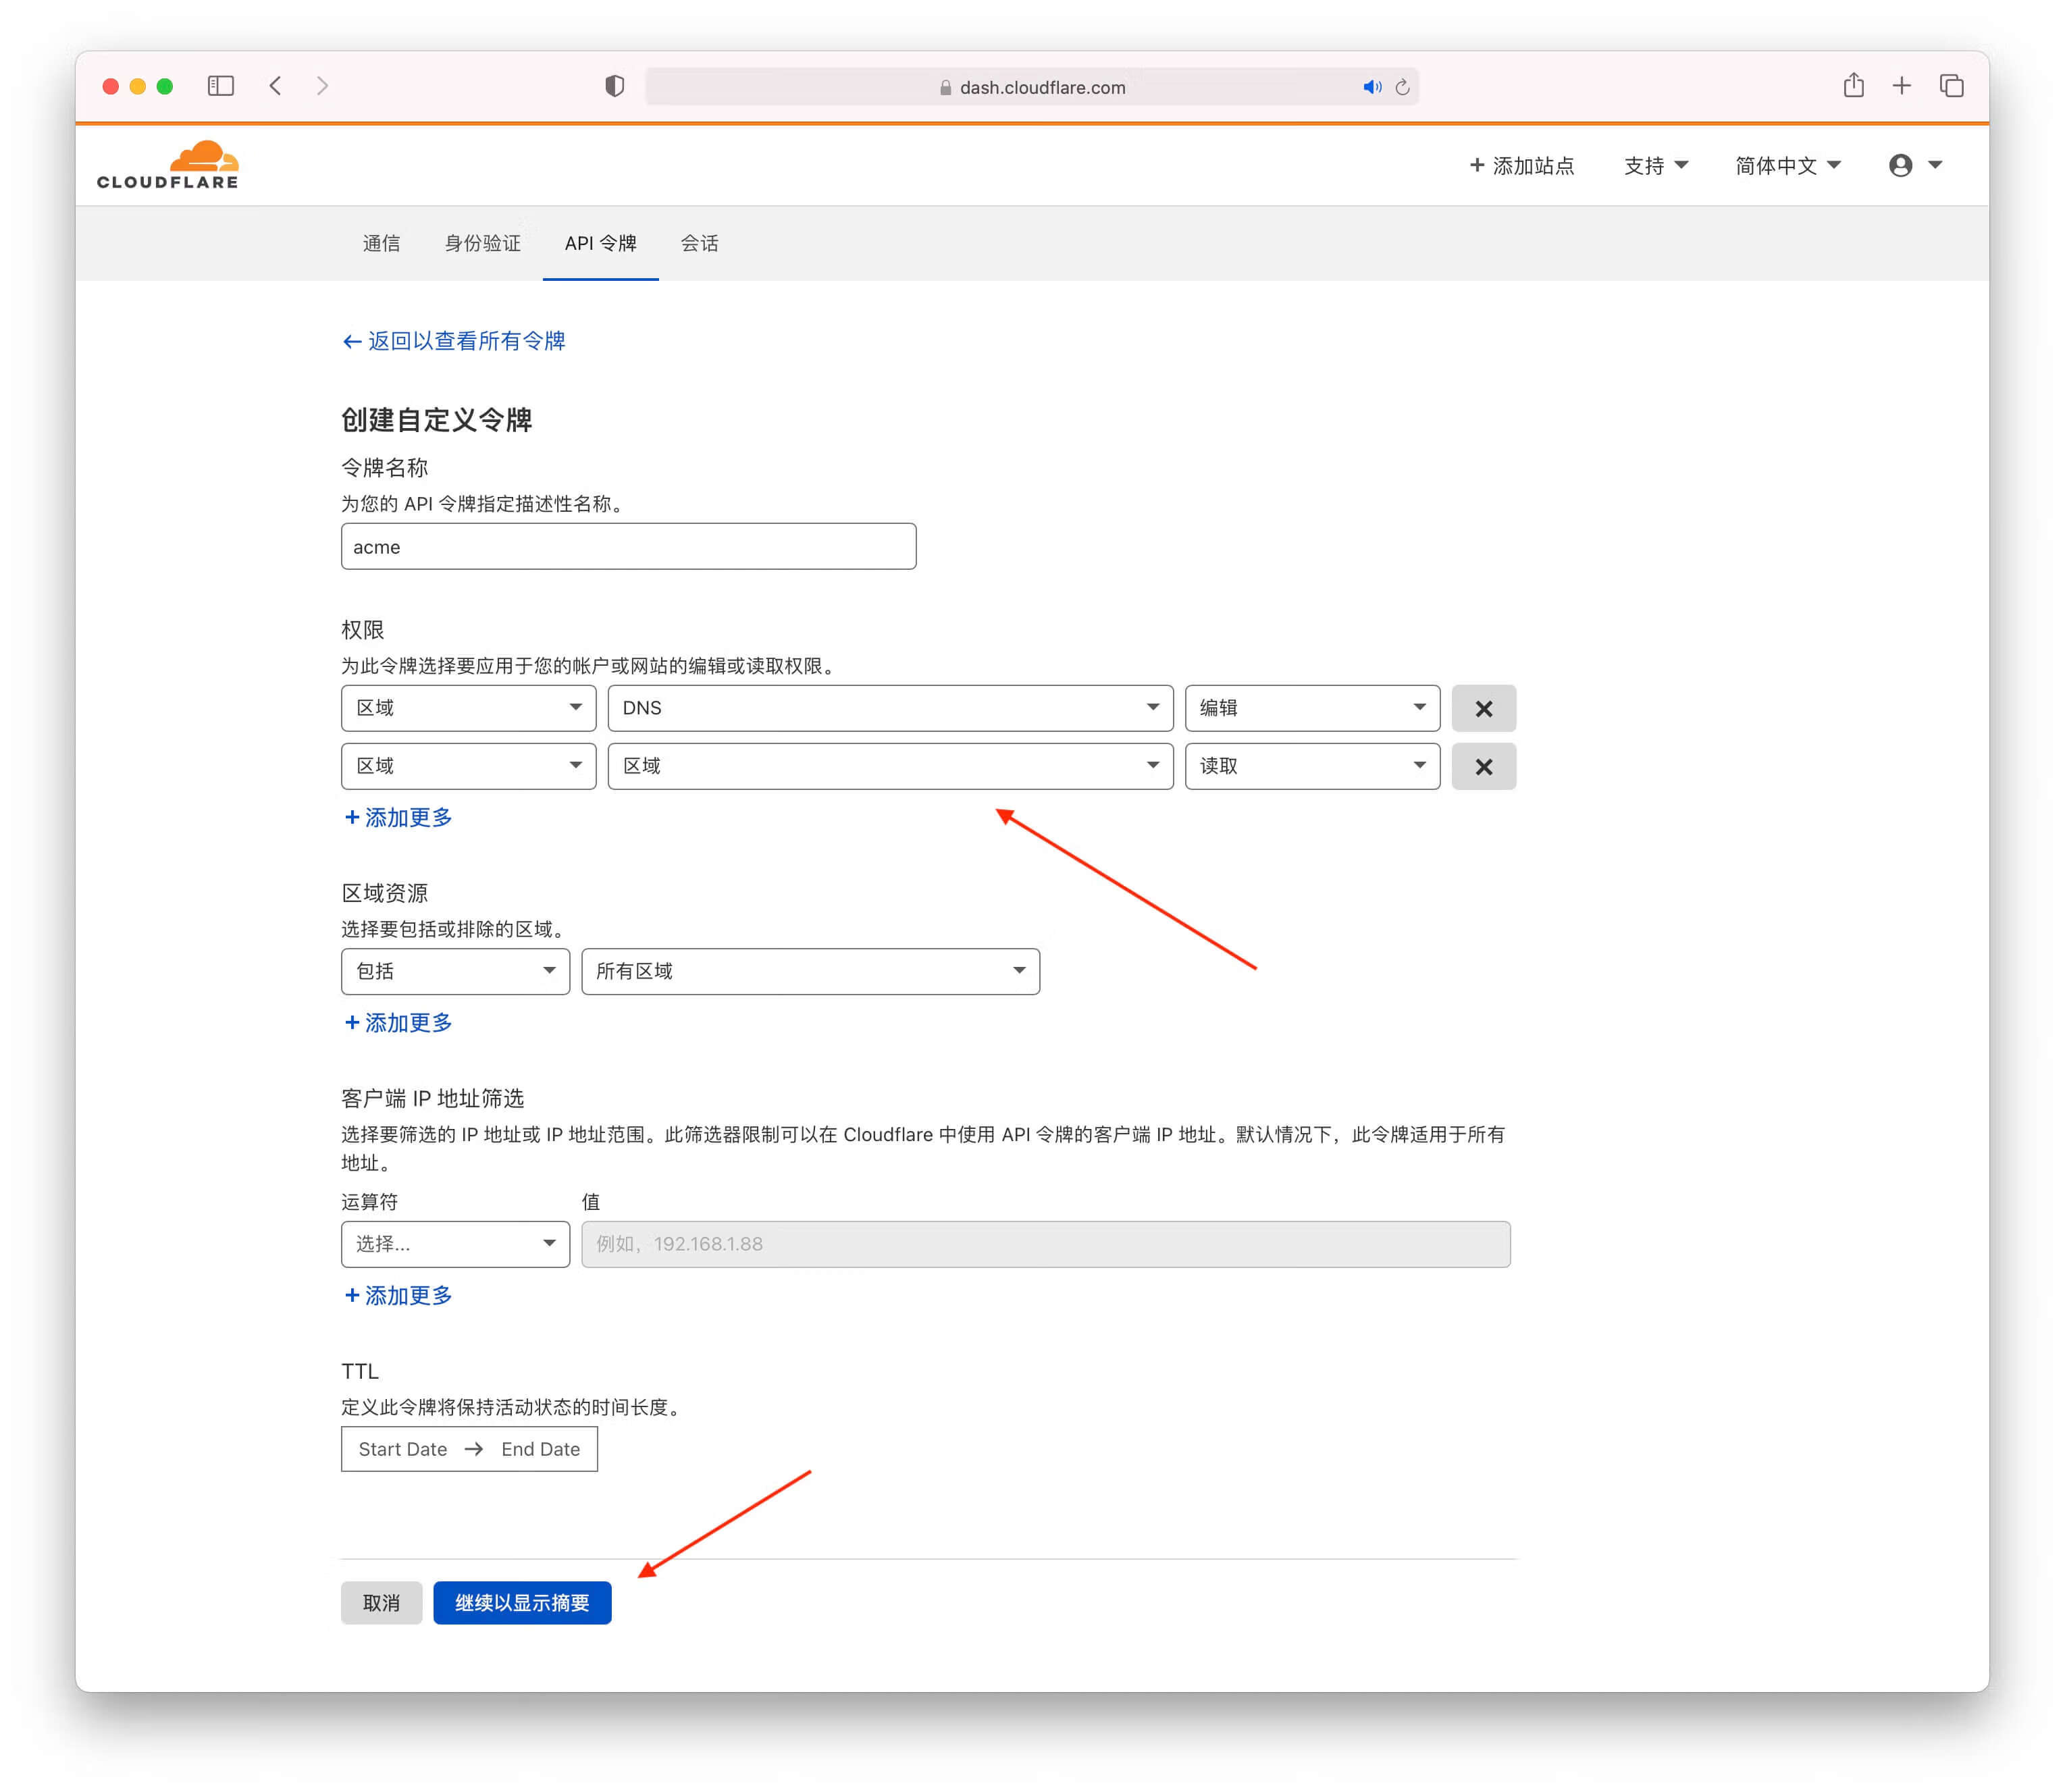Click the Safari share icon

tap(1853, 86)
